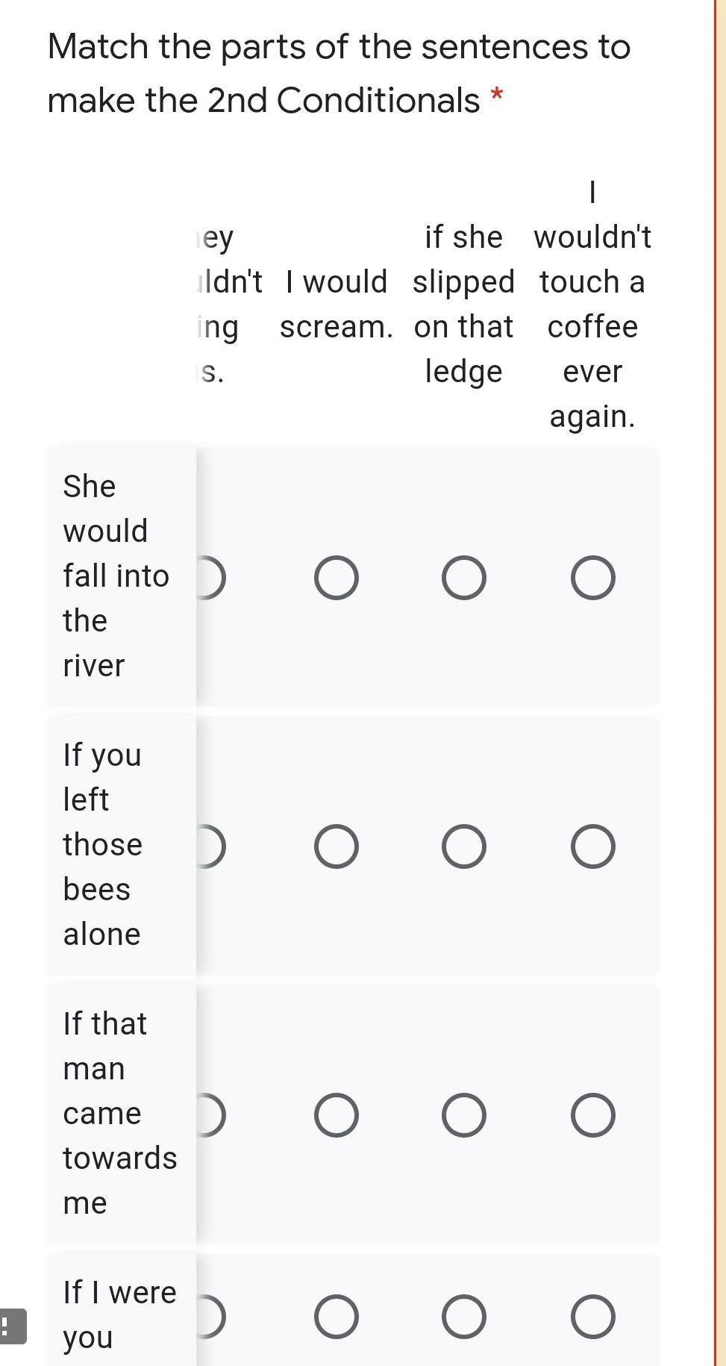Select cut-off leftmost option for 'If that man' row

pos(210,1115)
